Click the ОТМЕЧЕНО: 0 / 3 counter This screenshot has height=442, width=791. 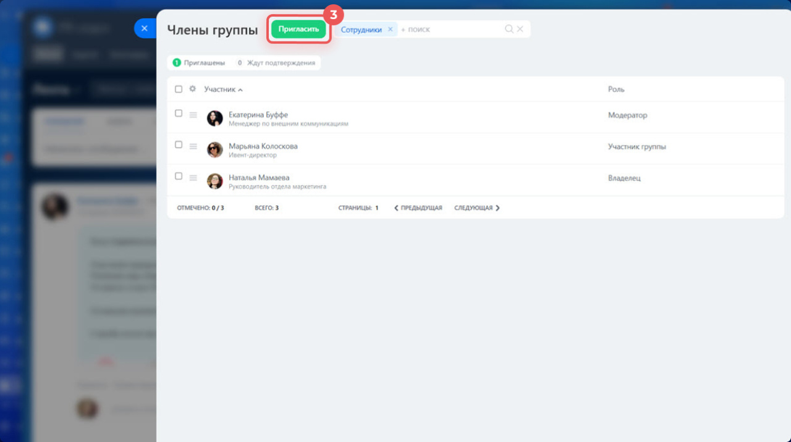200,208
